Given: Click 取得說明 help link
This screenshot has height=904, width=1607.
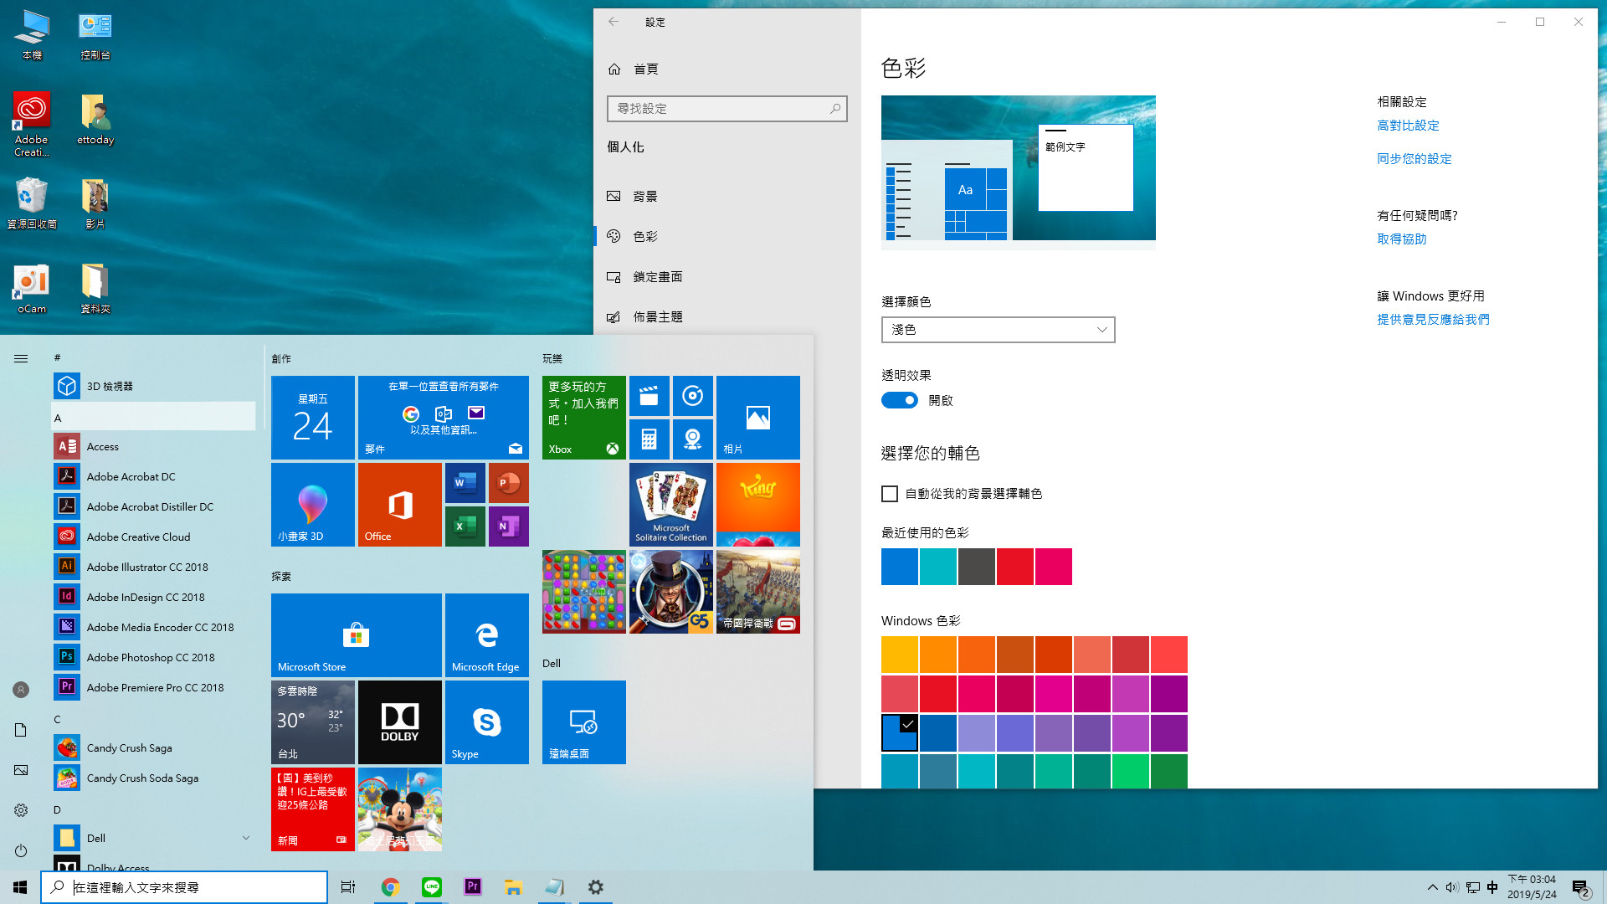Looking at the screenshot, I should (x=1402, y=239).
